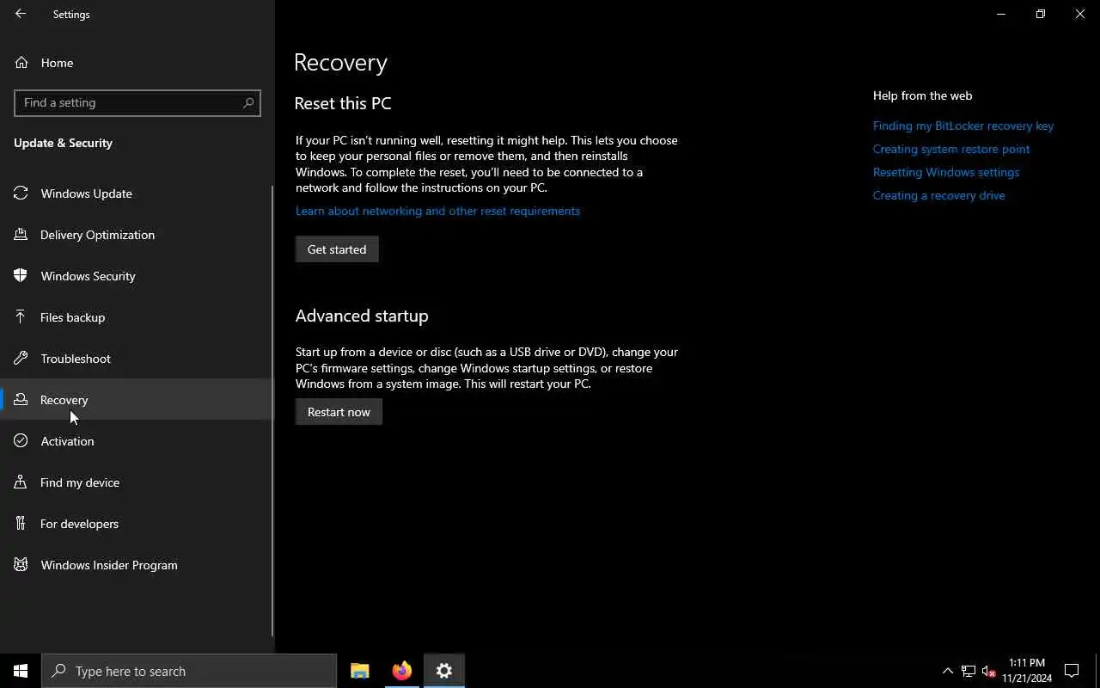
Task: Click the Find a setting search box
Action: (137, 102)
